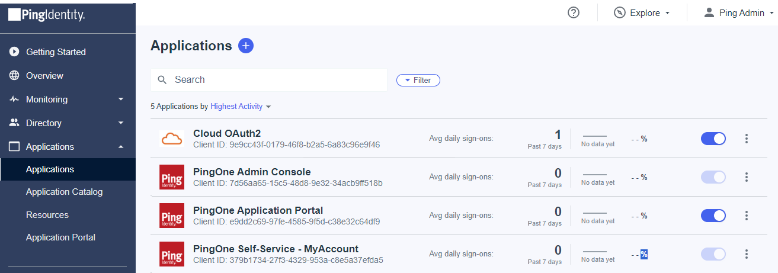Screen dimensions: 778x273
Task: Disable the Cloud OAuth2 application toggle
Action: coord(713,139)
